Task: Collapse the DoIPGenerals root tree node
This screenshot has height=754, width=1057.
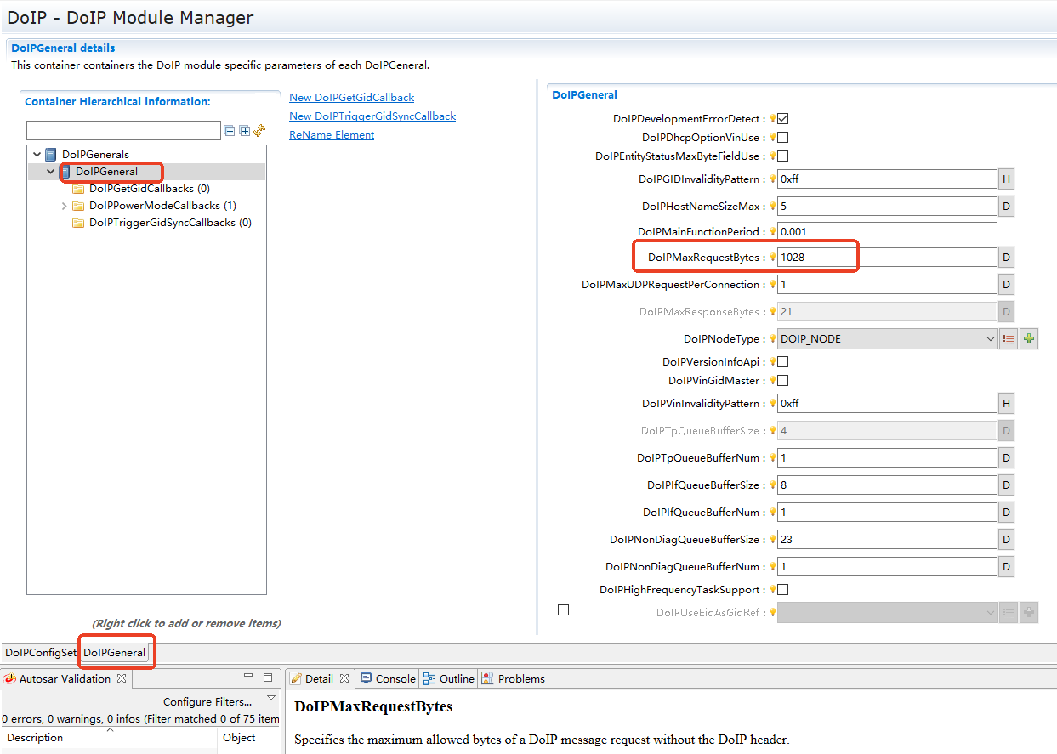Action: (x=37, y=155)
